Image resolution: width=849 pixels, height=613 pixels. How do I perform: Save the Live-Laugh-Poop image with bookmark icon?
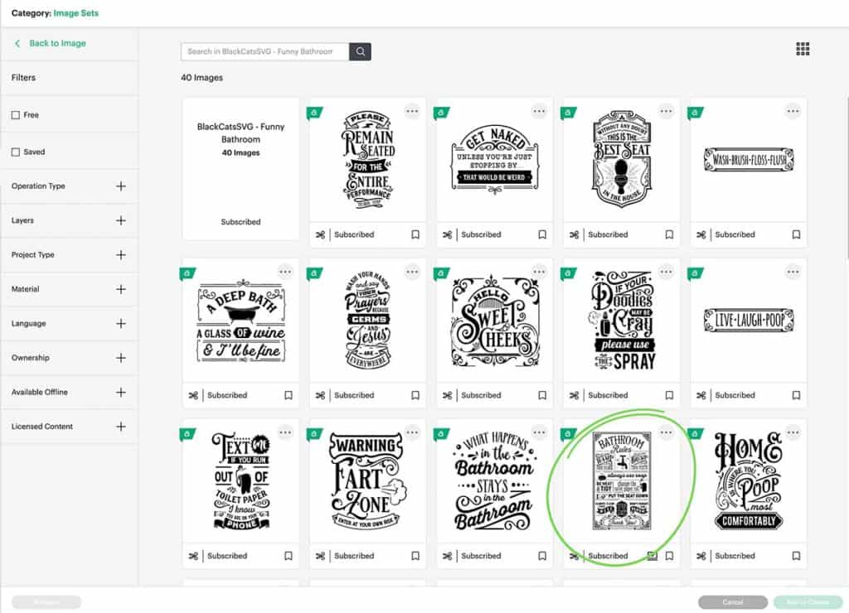[796, 395]
